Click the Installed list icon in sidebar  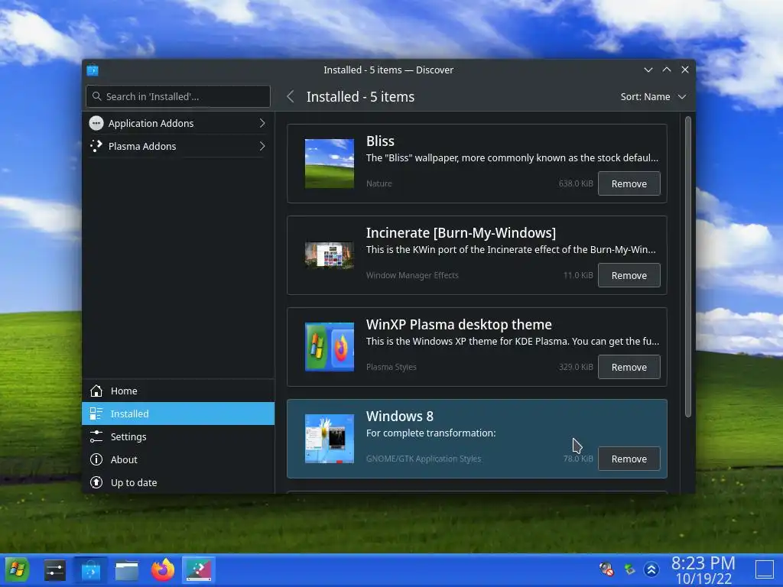coord(96,413)
